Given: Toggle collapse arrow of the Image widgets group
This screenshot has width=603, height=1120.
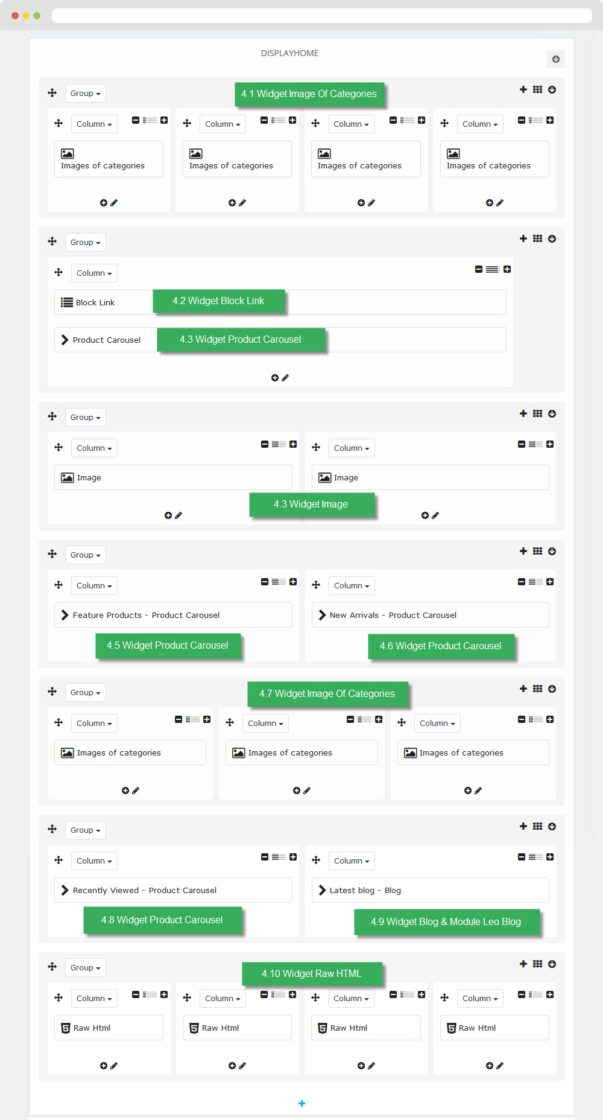Looking at the screenshot, I should [x=552, y=413].
